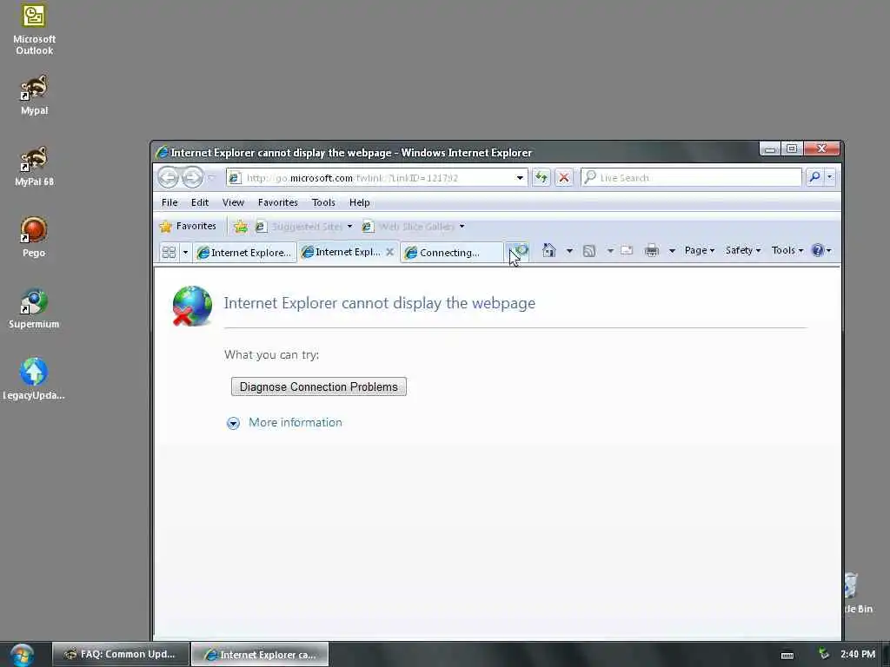The height and width of the screenshot is (667, 890).
Task: Launch MyPal 68 desktop shortcut
Action: click(x=34, y=166)
